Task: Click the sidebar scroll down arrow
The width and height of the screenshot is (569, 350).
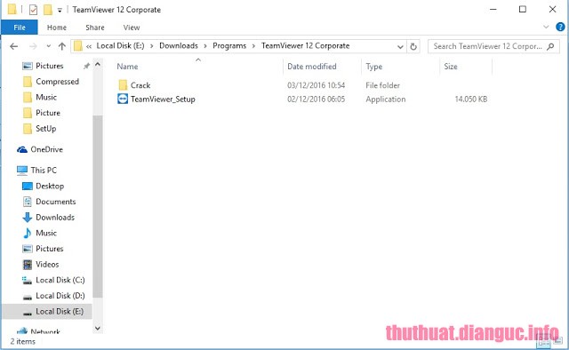Action: pyautogui.click(x=97, y=328)
